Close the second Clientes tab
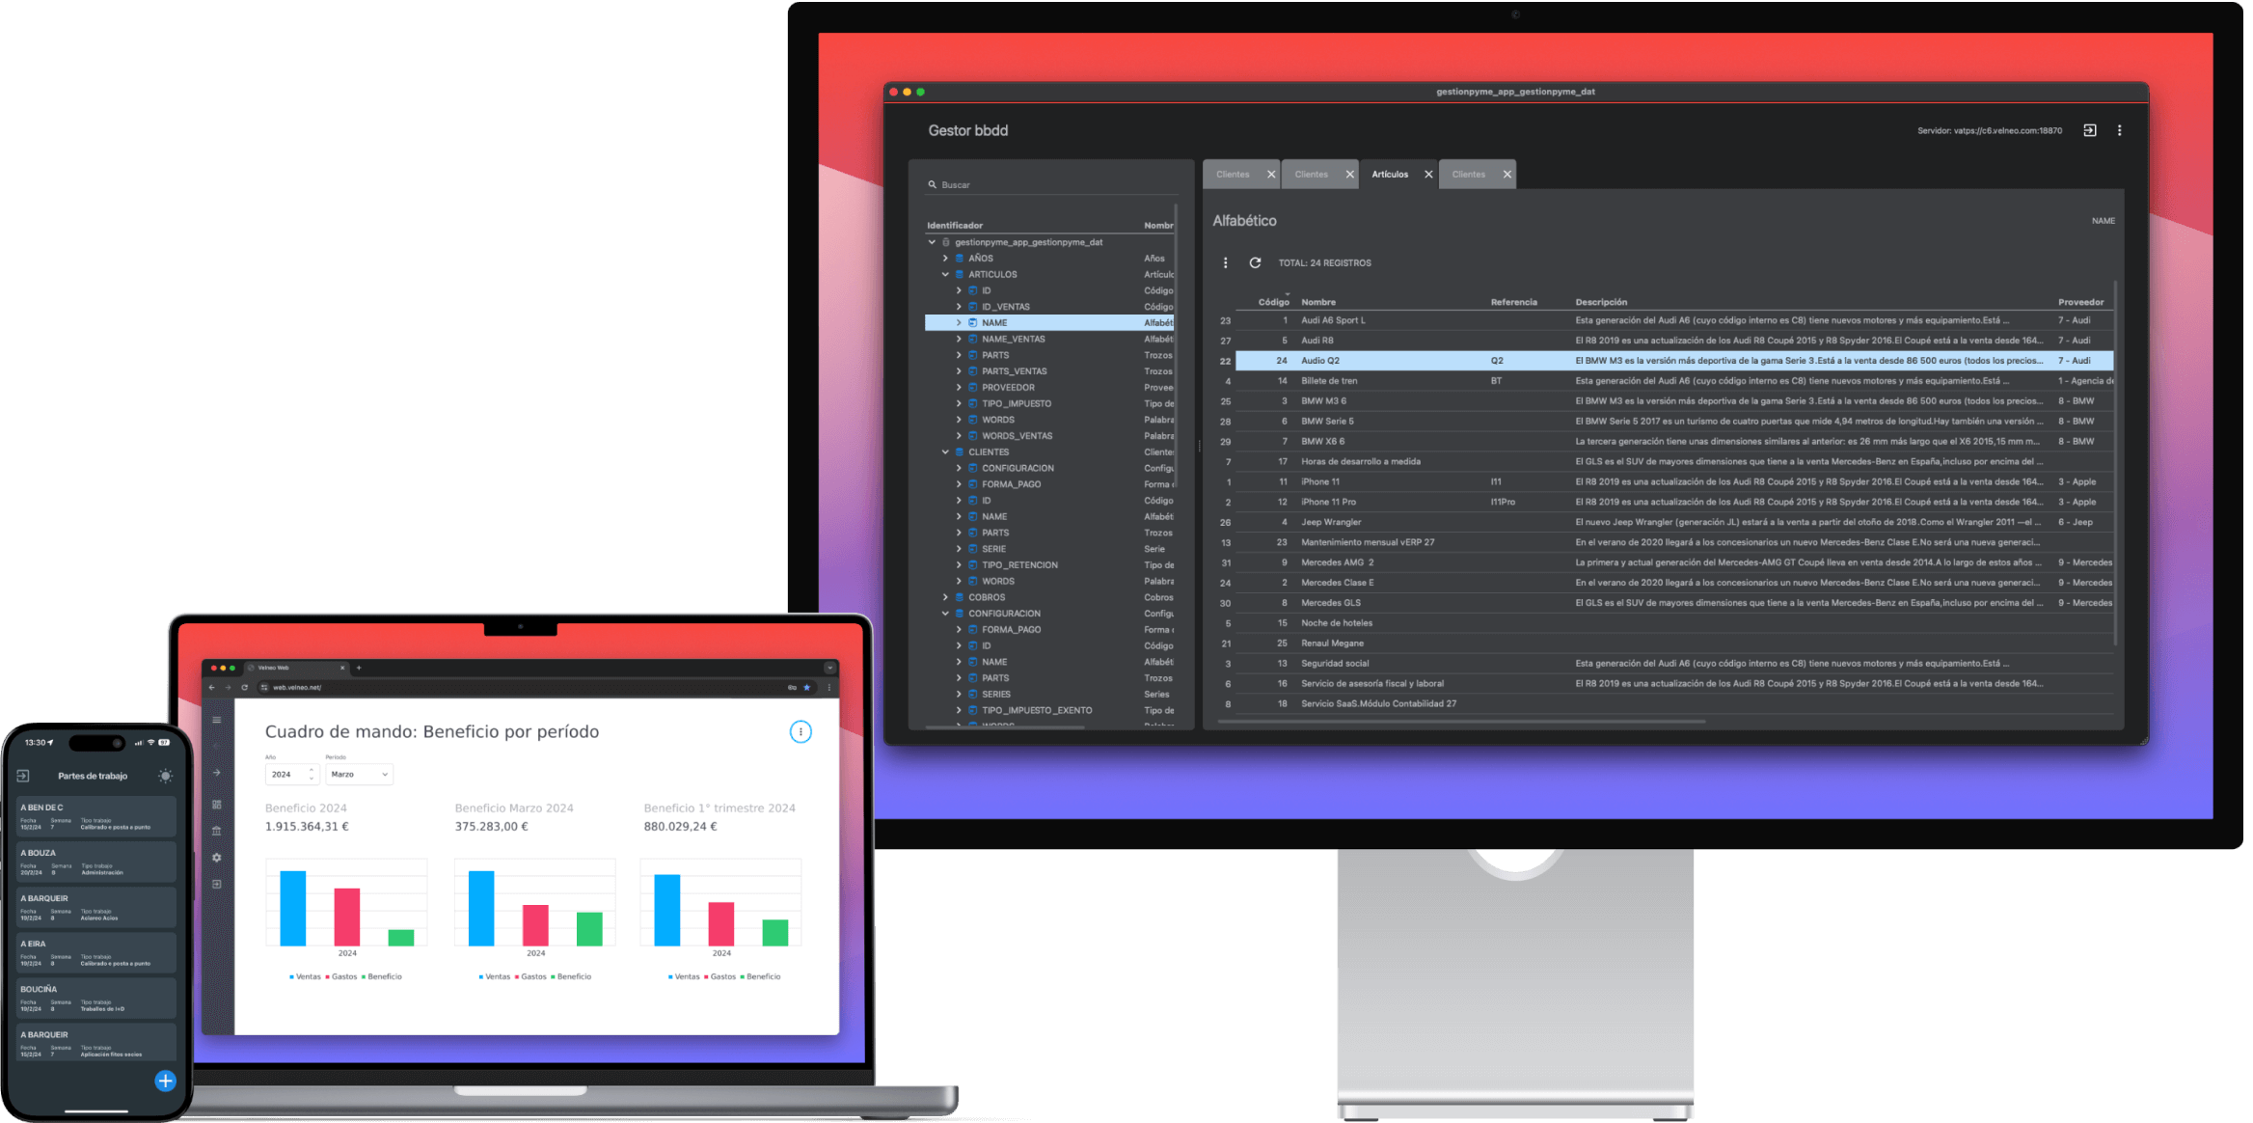2253x1123 pixels. click(x=1347, y=174)
